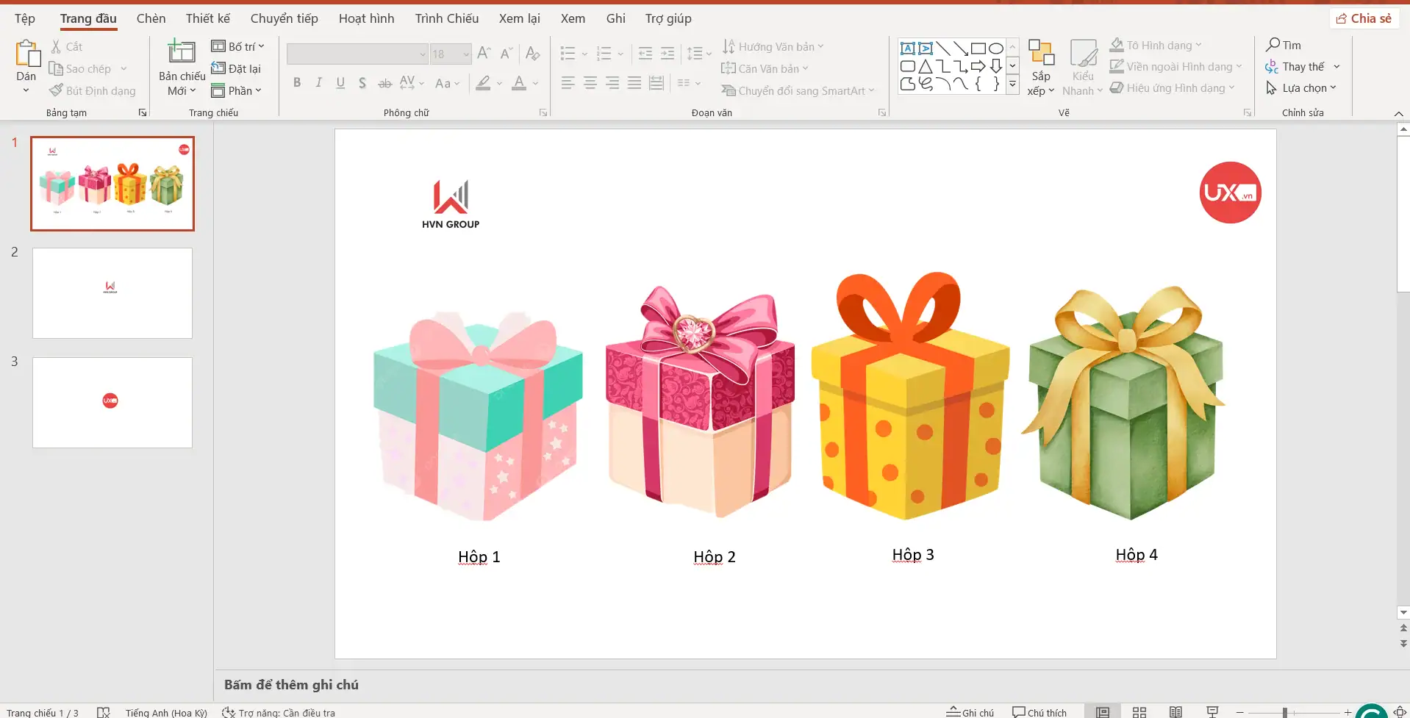Select the oval shape in the shapes gallery
The width and height of the screenshot is (1410, 718).
996,46
